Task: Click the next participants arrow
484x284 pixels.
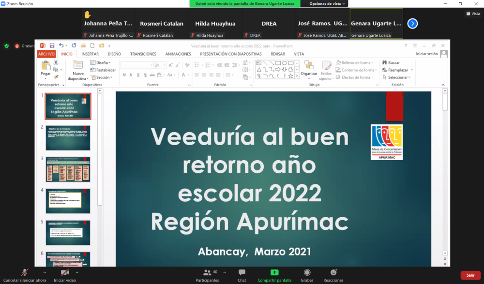Action: (x=412, y=23)
